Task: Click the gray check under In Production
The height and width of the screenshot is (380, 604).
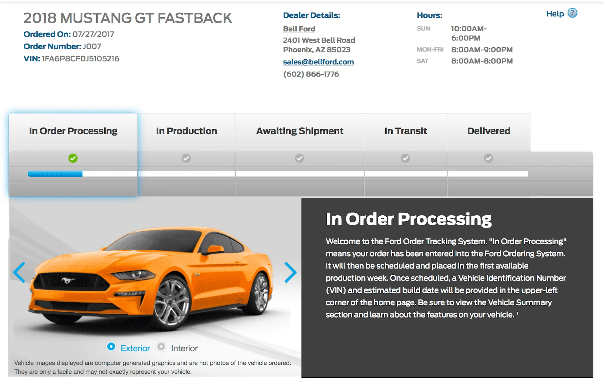Action: 186,158
